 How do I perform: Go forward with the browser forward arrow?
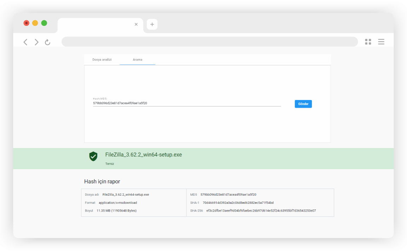tap(36, 42)
